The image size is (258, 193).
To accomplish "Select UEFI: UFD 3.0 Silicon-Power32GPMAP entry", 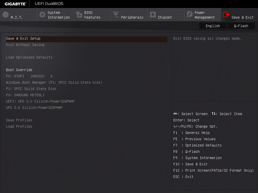I will pos(40,101).
